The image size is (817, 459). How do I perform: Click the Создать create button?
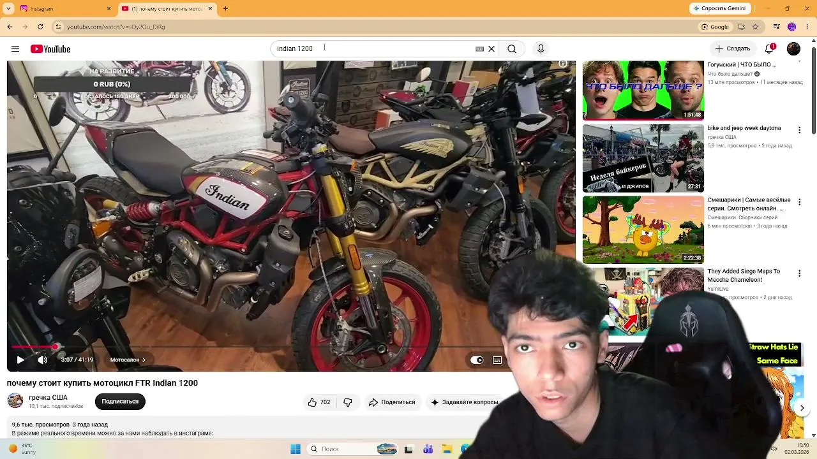732,49
